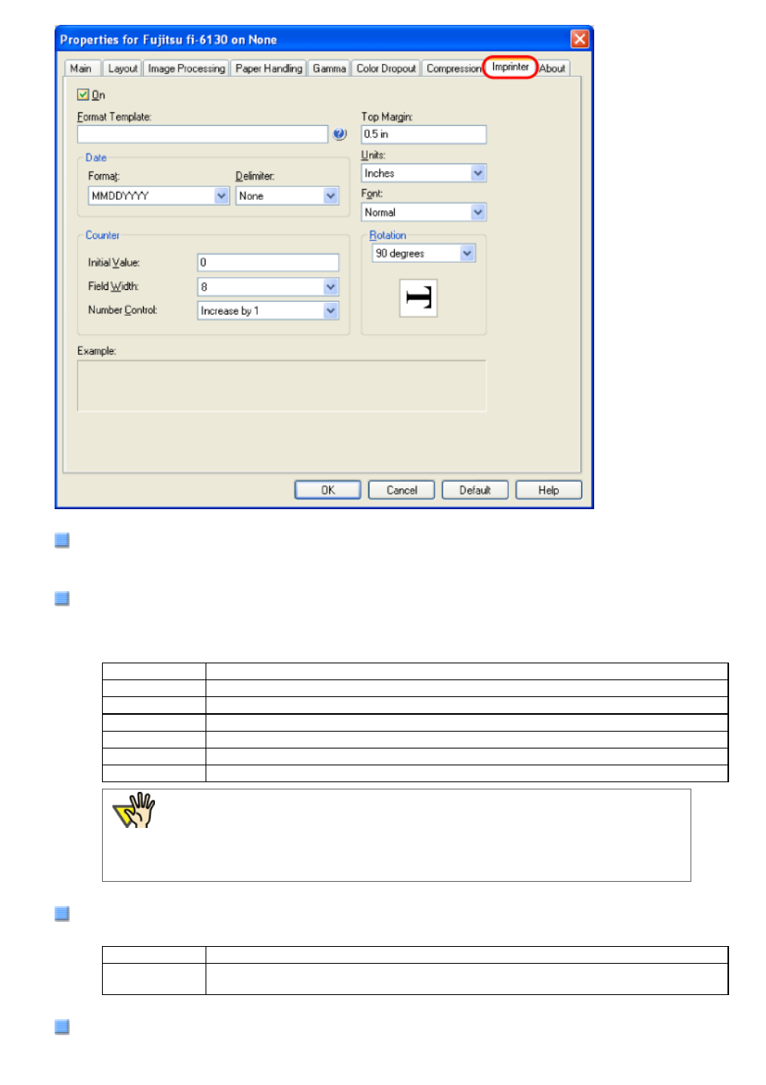Screen dimensions: 766x1085
Task: Open the Date Format MMDDYYYY dropdown
Action: click(x=159, y=196)
